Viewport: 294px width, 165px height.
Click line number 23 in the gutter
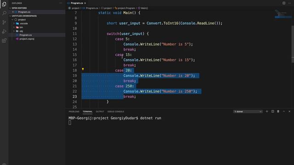click(74, 97)
